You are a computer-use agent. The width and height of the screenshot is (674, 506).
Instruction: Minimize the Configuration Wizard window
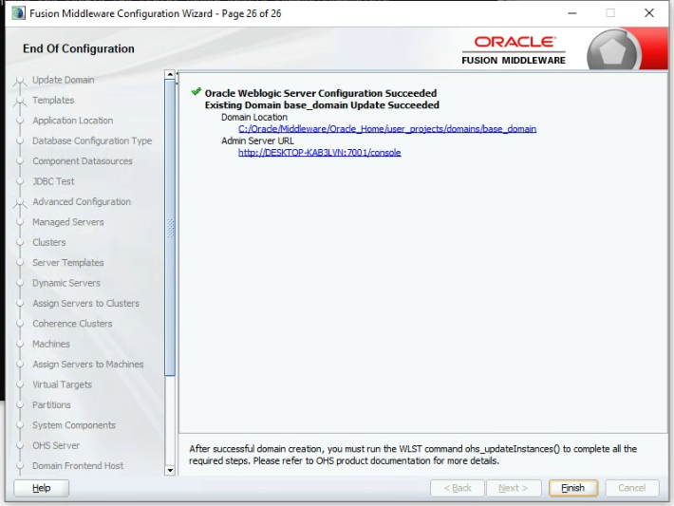pyautogui.click(x=572, y=13)
